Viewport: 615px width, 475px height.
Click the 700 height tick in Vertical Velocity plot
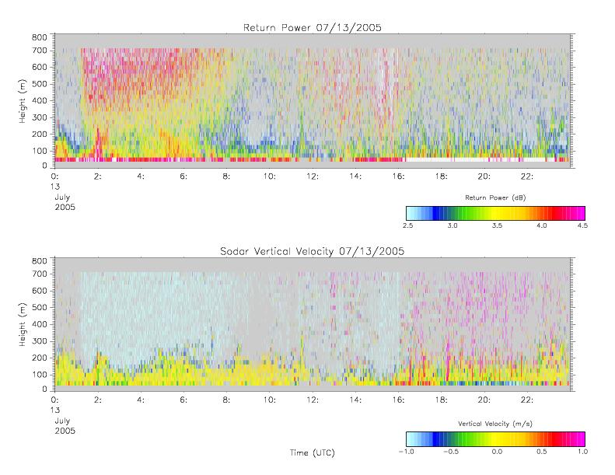(x=39, y=274)
